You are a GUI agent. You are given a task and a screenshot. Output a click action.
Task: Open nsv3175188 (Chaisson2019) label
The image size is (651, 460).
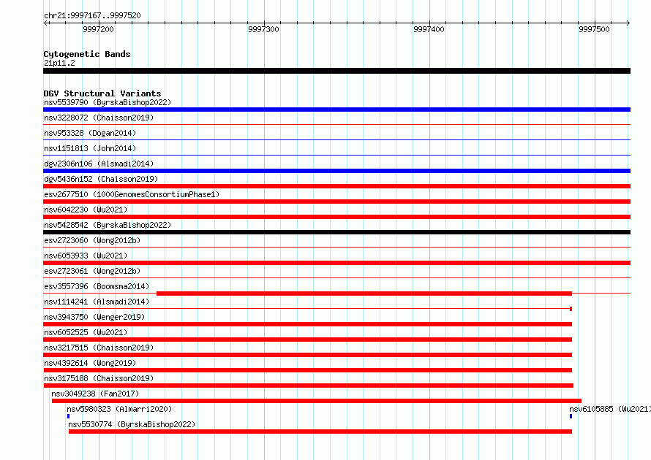(99, 378)
